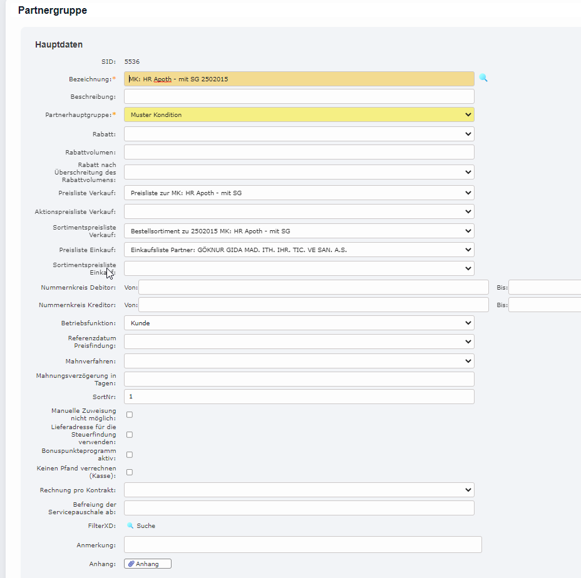Toggle Lieferadresse für die Steuerfindung checkbox
Screen dimensions: 581x578
point(130,435)
